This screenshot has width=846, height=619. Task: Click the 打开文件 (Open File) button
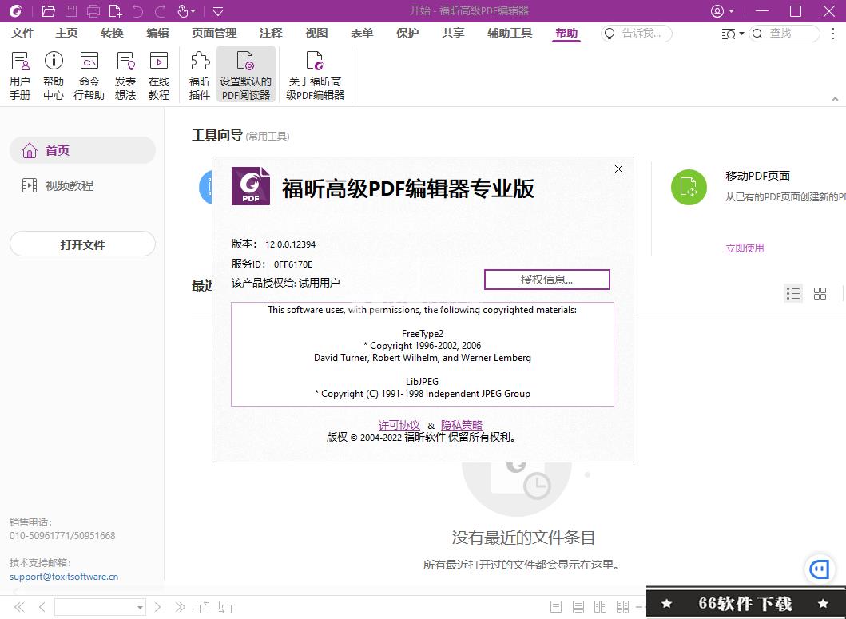(82, 244)
